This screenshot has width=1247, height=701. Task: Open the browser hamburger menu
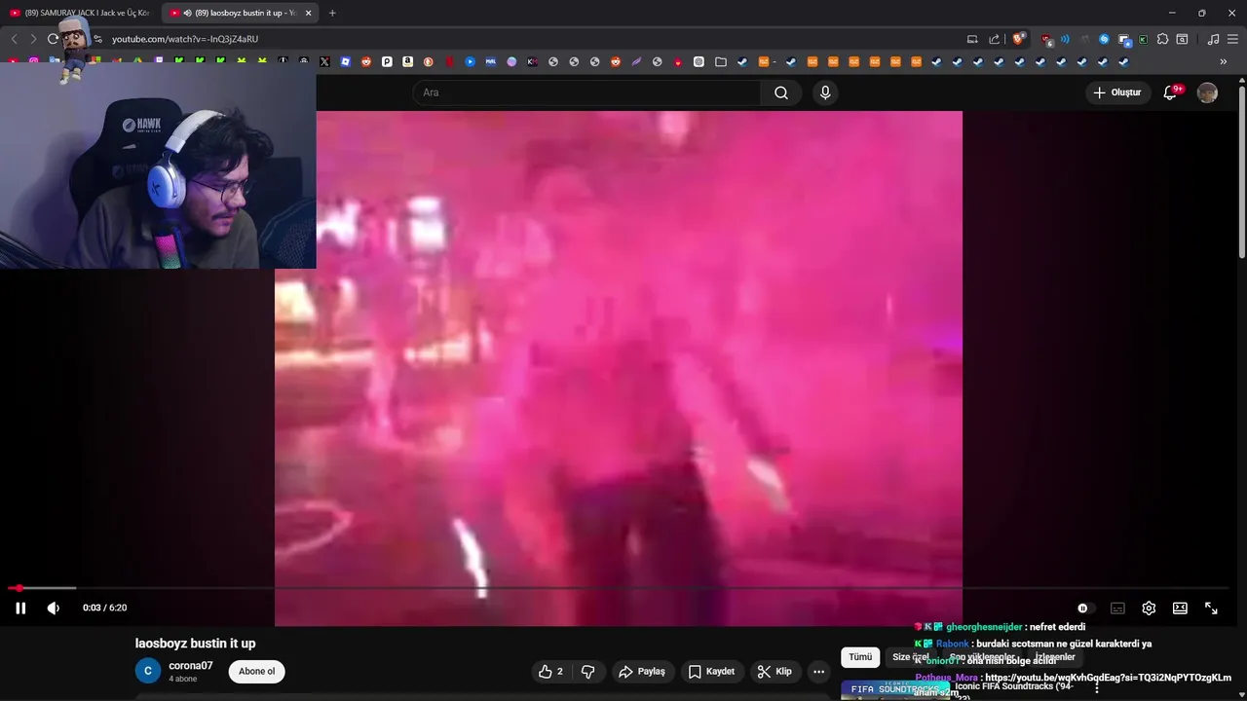pyautogui.click(x=1232, y=39)
